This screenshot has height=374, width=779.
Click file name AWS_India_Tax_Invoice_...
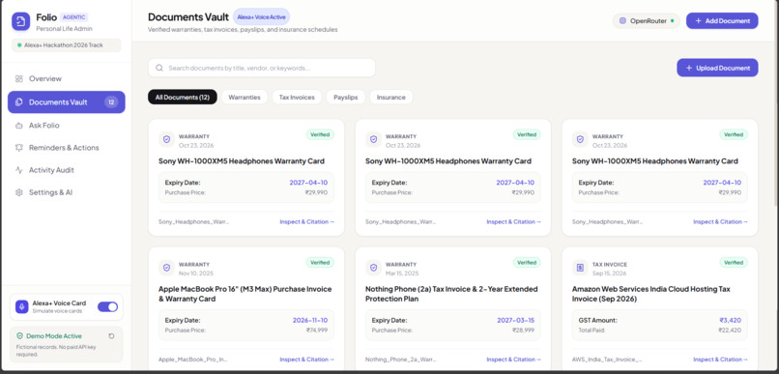(x=607, y=360)
